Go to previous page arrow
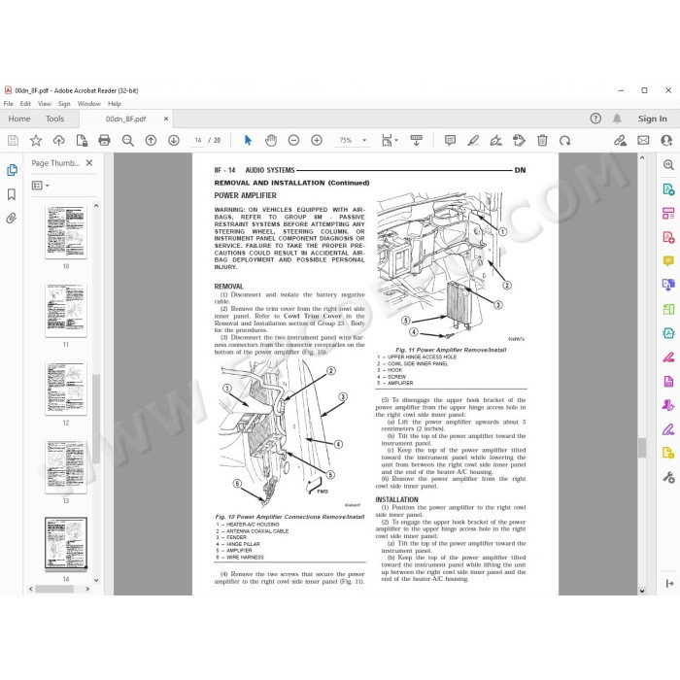 coord(151,141)
